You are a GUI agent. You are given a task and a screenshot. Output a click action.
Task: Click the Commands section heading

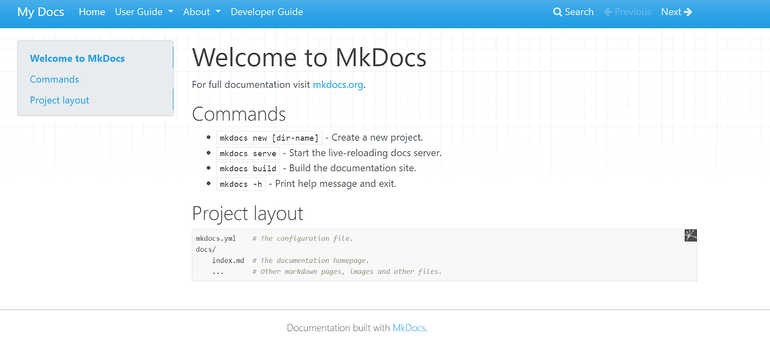[239, 114]
